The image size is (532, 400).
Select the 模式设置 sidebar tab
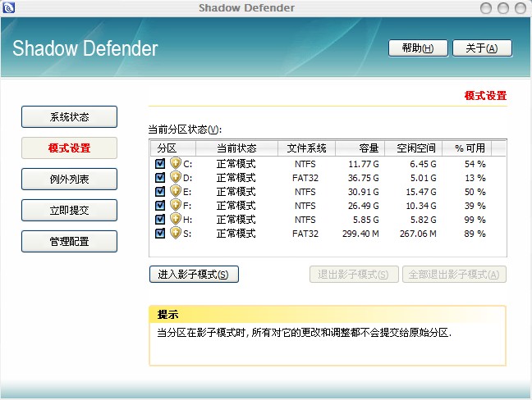(x=69, y=148)
